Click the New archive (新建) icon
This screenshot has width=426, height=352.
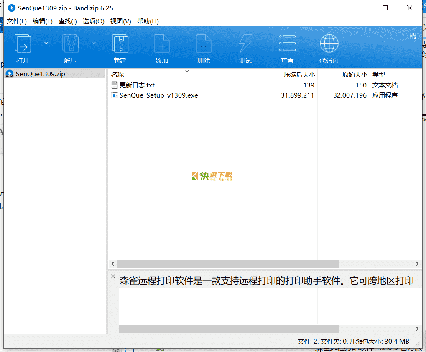click(120, 44)
